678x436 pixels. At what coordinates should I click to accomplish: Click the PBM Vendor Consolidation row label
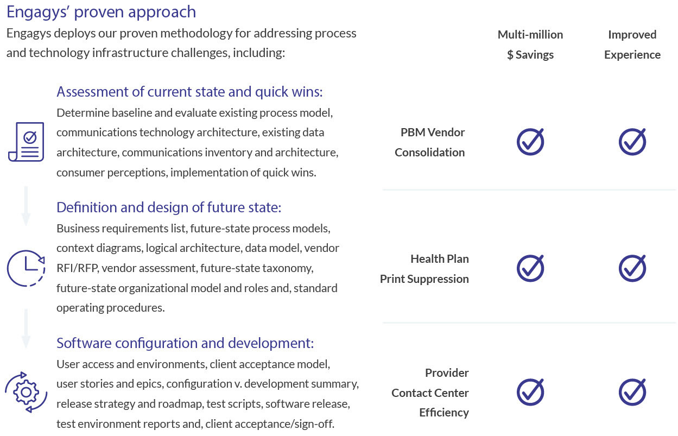pos(430,142)
